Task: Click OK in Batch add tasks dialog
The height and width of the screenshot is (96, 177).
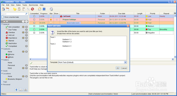Action: pos(118,68)
